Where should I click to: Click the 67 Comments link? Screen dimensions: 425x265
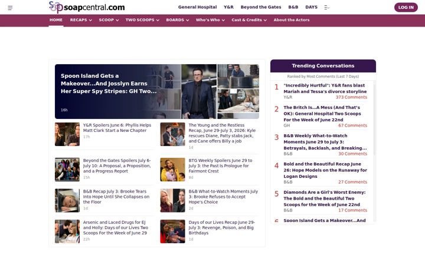pos(352,125)
